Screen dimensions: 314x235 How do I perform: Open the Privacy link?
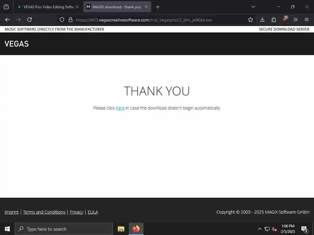click(x=76, y=212)
